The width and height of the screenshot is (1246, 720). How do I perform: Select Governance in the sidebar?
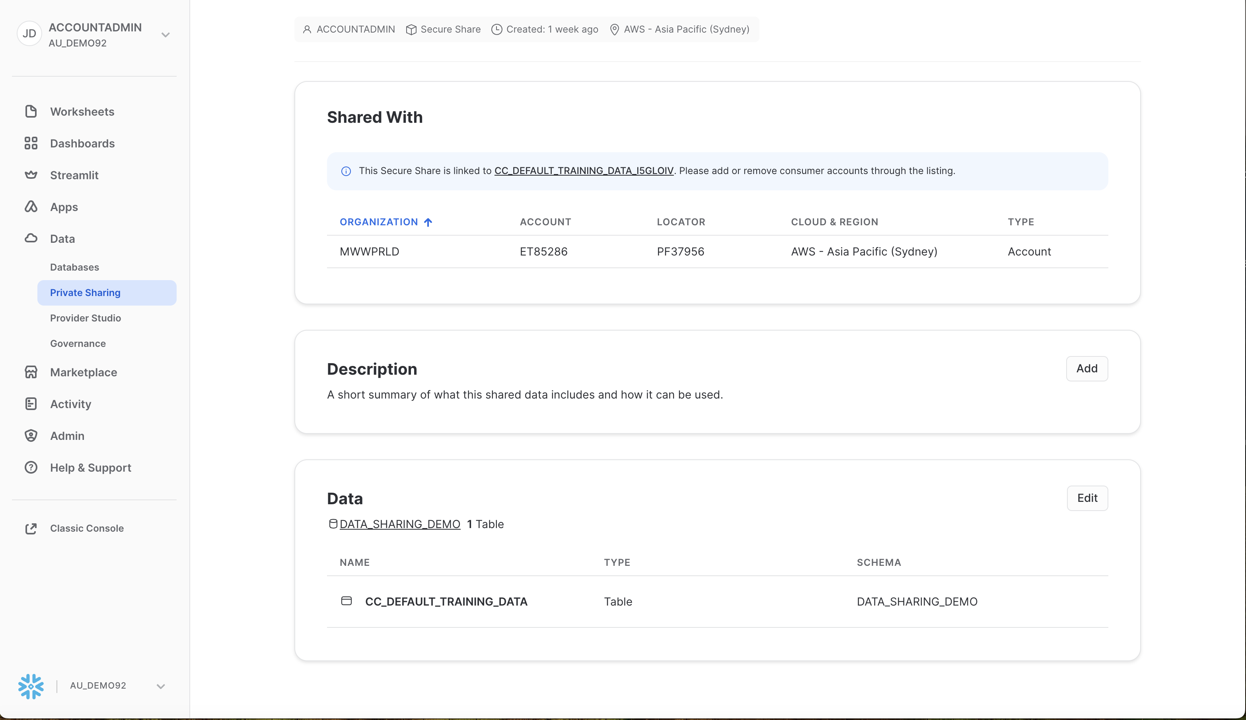(x=78, y=343)
